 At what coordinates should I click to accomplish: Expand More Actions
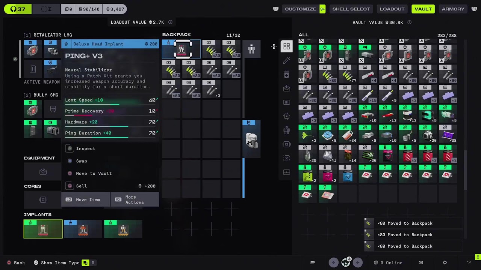[x=135, y=199]
